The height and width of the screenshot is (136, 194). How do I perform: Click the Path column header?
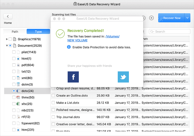pyautogui.click(x=145, y=39)
